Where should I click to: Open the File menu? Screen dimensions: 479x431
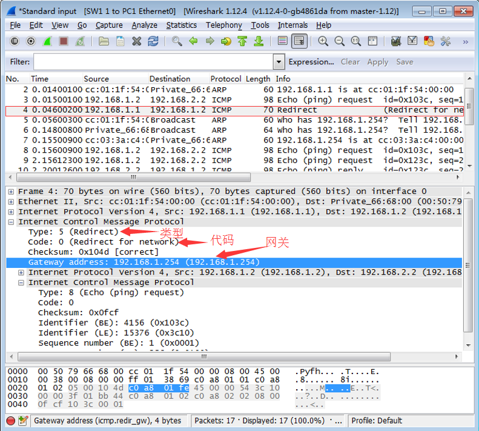(15, 25)
